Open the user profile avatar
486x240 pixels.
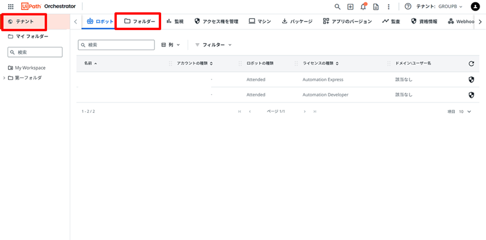click(475, 6)
